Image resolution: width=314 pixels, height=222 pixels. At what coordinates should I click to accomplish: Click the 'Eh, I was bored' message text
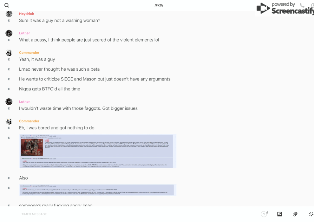tap(56, 128)
